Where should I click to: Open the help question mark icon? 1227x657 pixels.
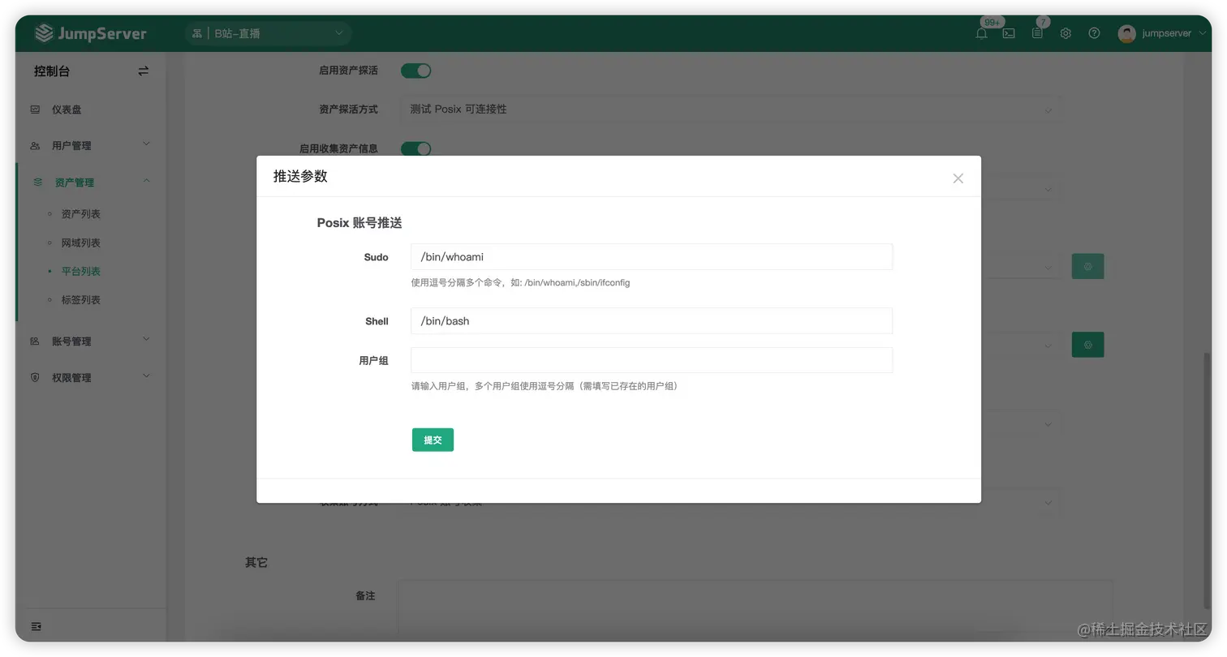coord(1093,33)
